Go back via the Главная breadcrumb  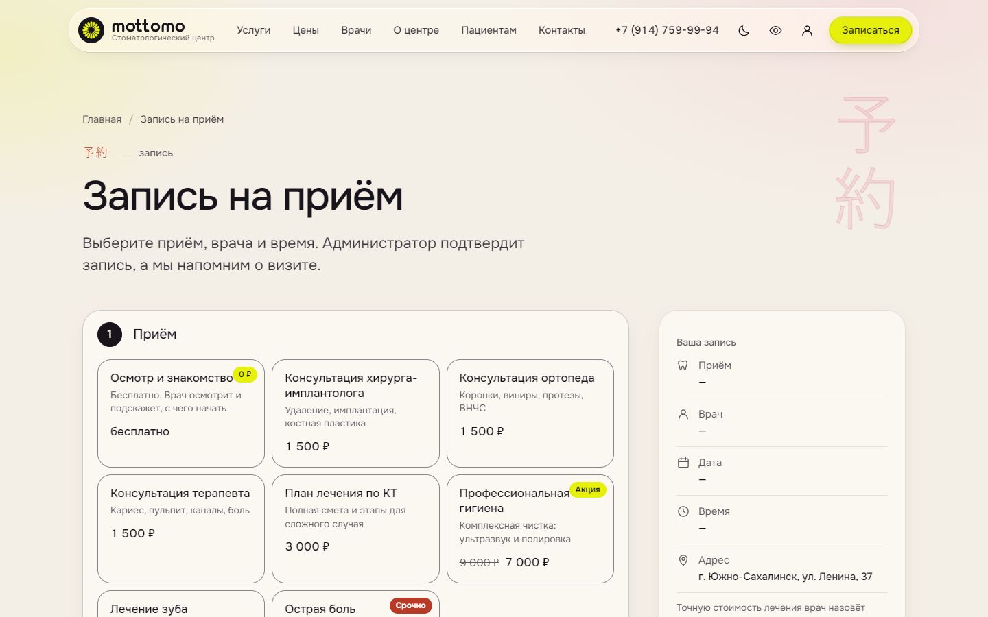click(102, 119)
